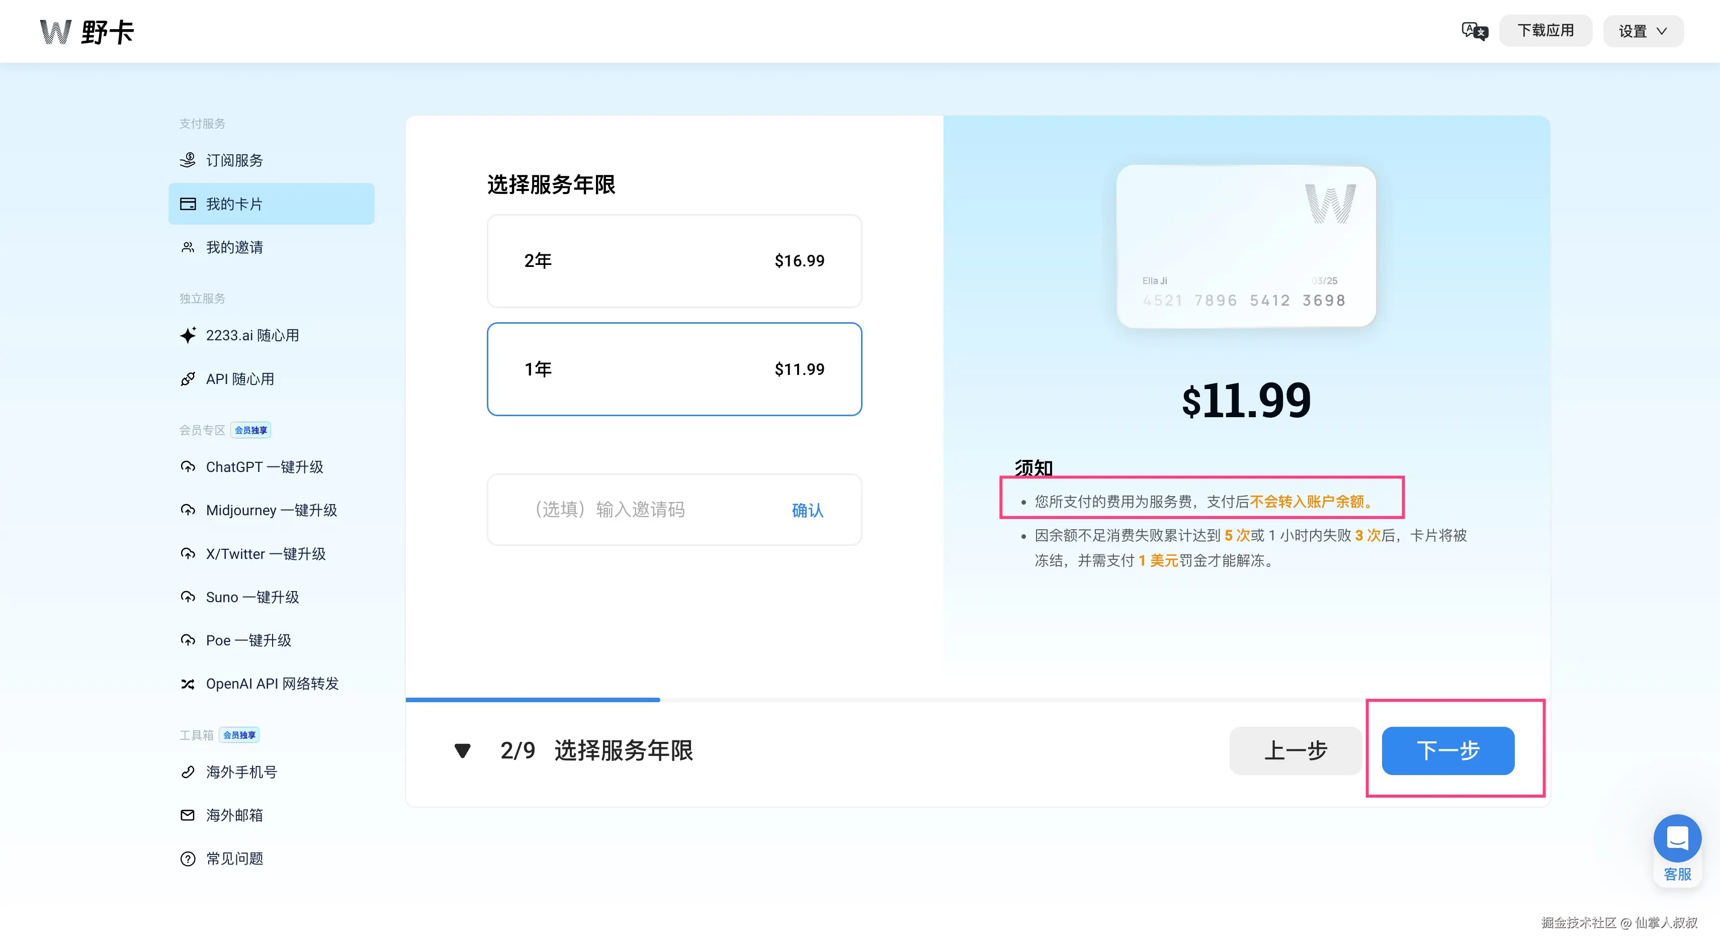This screenshot has width=1720, height=952.
Task: Select the 1年 $11.99 plan option
Action: (x=674, y=369)
